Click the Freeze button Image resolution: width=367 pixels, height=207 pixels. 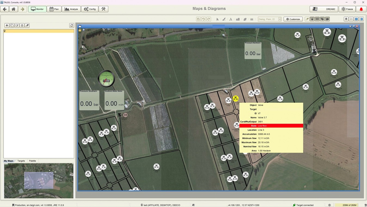[x=347, y=9]
